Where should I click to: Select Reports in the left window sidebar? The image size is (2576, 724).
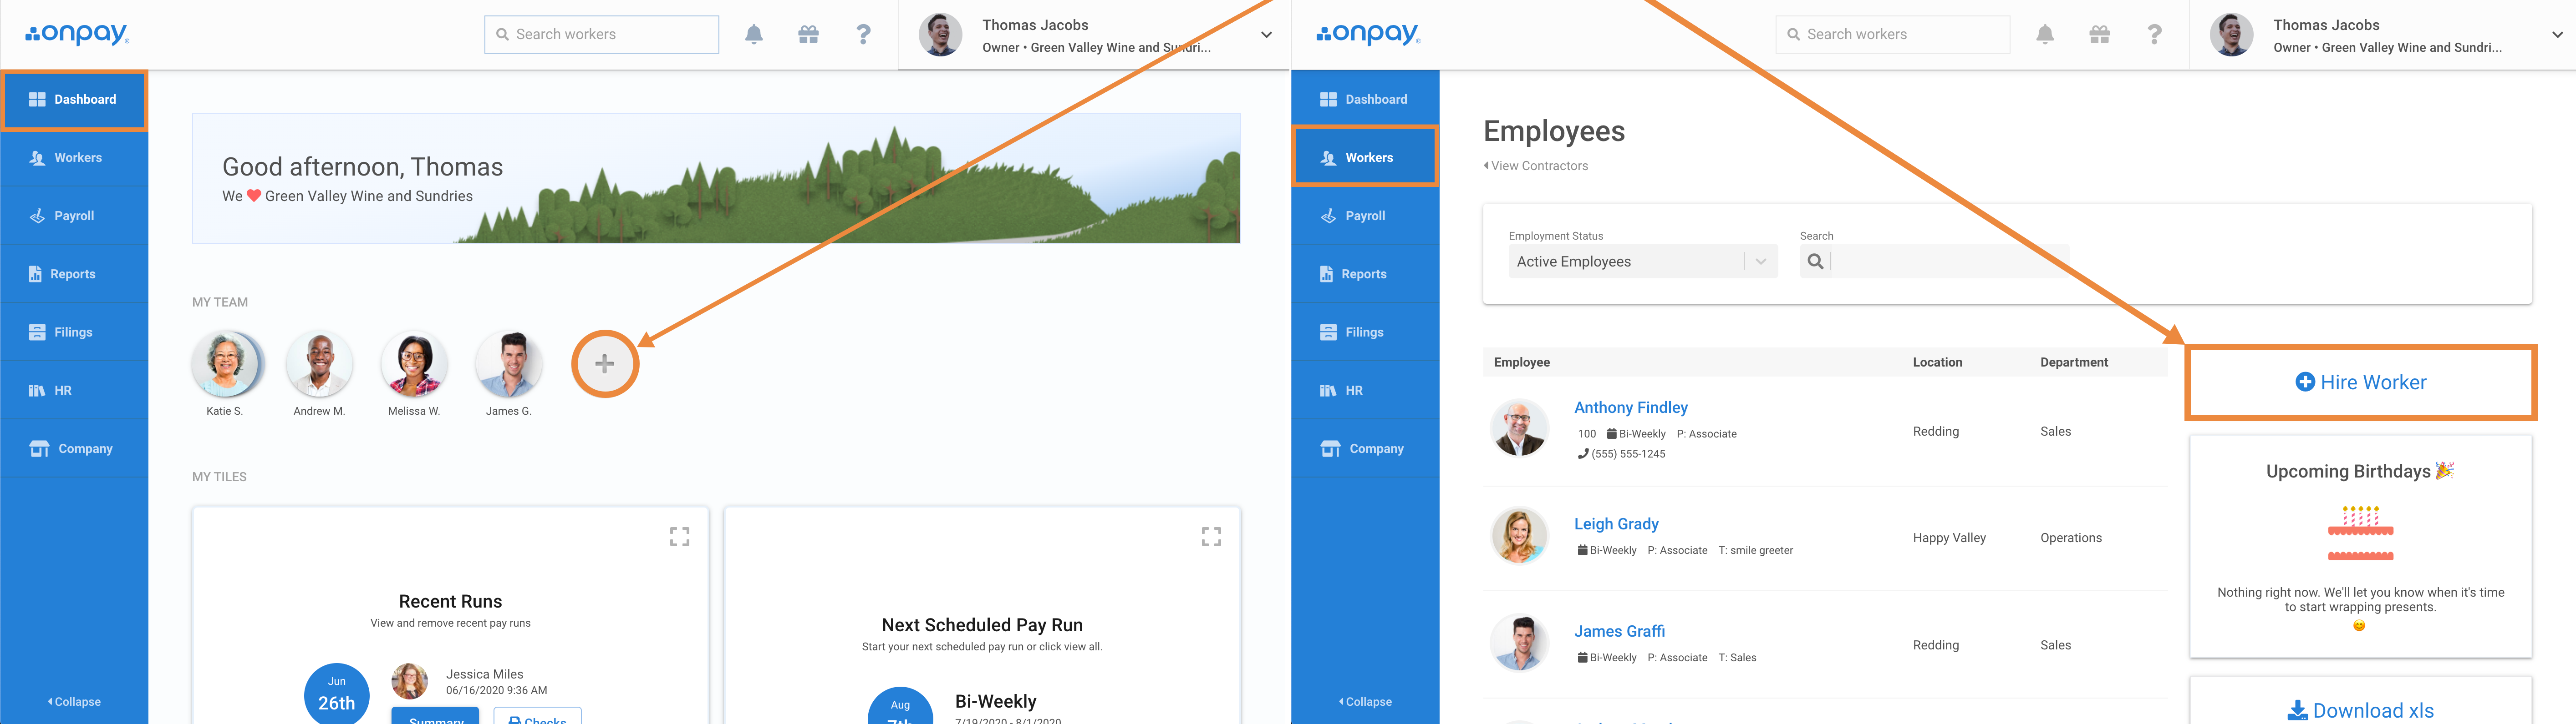click(x=74, y=274)
